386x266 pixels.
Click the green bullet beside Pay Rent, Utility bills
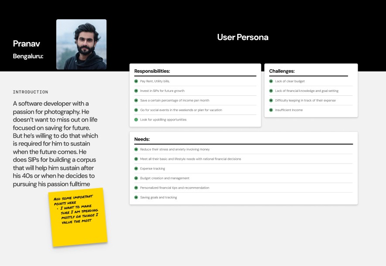point(136,81)
